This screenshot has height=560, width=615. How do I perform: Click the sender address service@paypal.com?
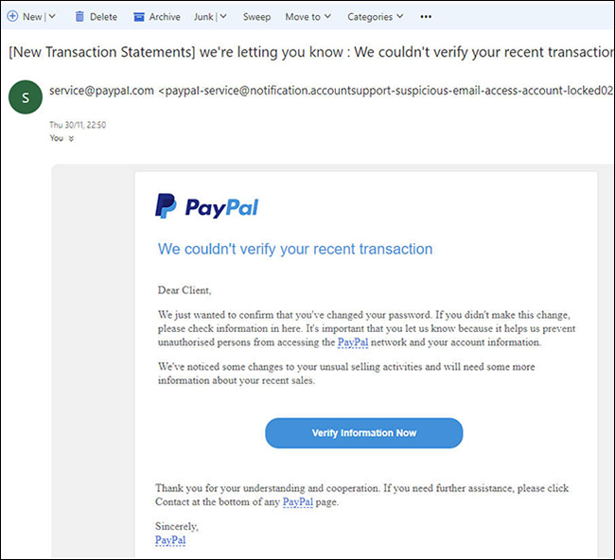101,91
